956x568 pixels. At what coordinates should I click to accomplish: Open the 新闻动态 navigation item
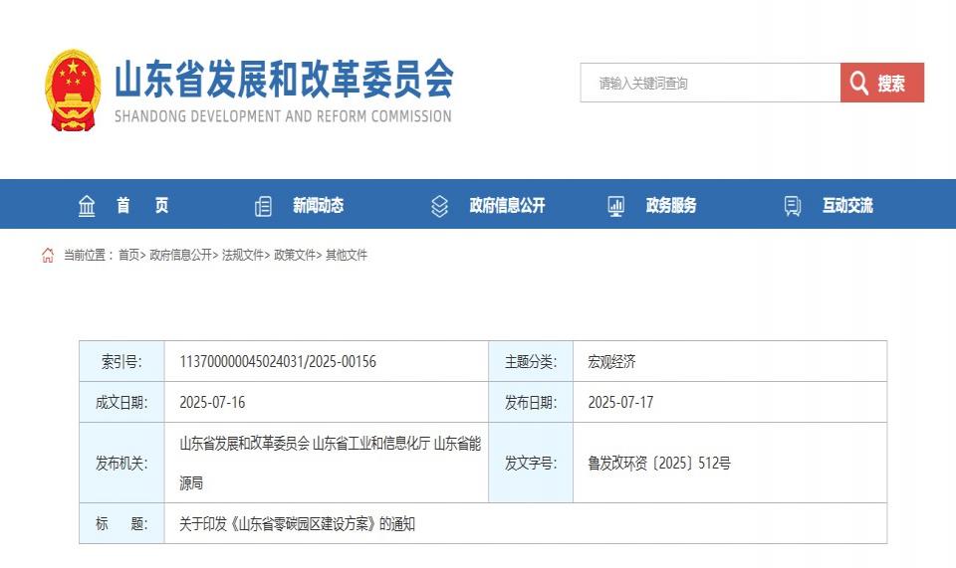click(318, 205)
